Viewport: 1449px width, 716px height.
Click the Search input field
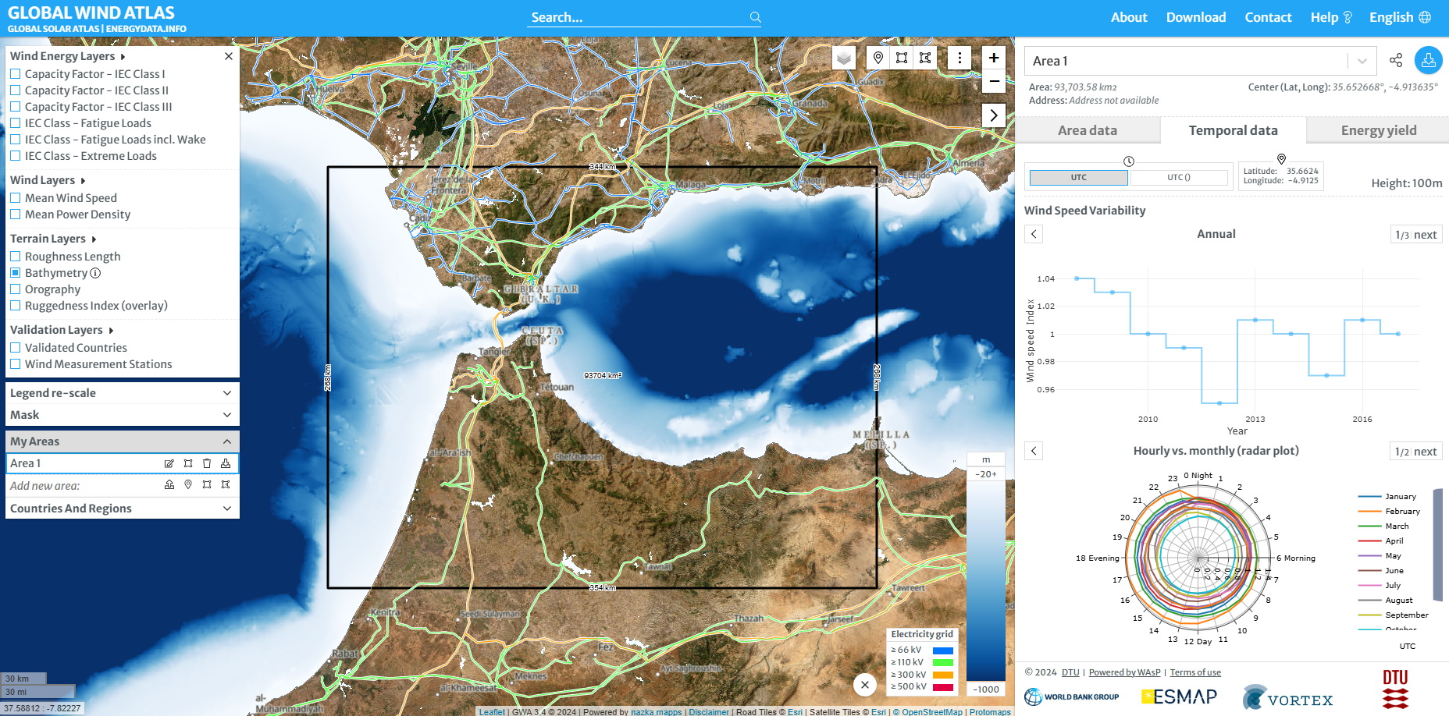pyautogui.click(x=636, y=17)
